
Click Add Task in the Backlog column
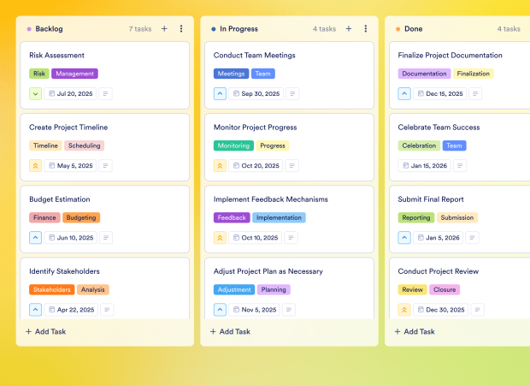pyautogui.click(x=46, y=331)
